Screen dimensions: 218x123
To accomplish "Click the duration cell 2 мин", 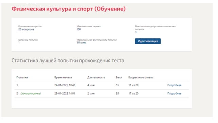I will [x=91, y=93].
